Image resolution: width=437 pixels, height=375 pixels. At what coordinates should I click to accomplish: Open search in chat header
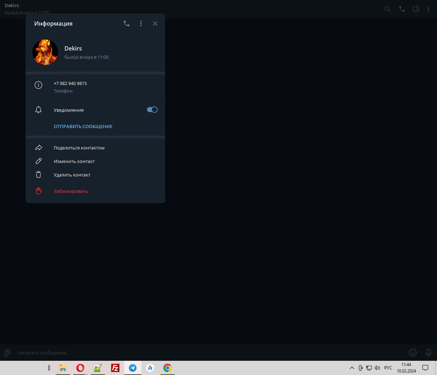coord(388,9)
